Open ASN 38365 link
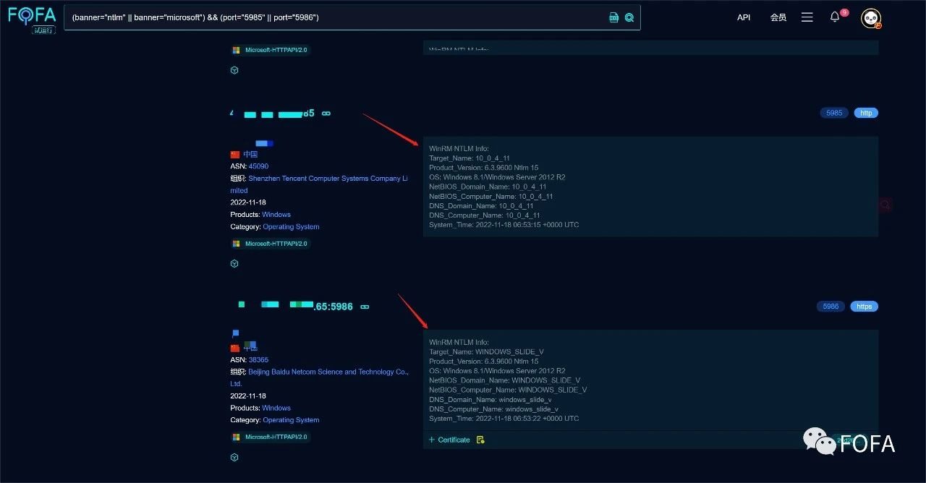The height and width of the screenshot is (483, 926). 258,359
